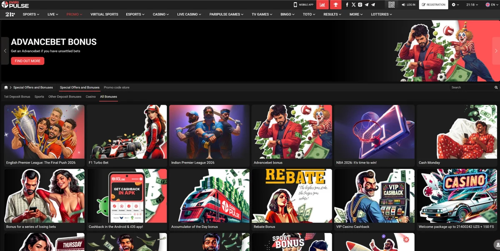This screenshot has width=500, height=251.
Task: Click the UK flag language icon
Action: (488, 5)
